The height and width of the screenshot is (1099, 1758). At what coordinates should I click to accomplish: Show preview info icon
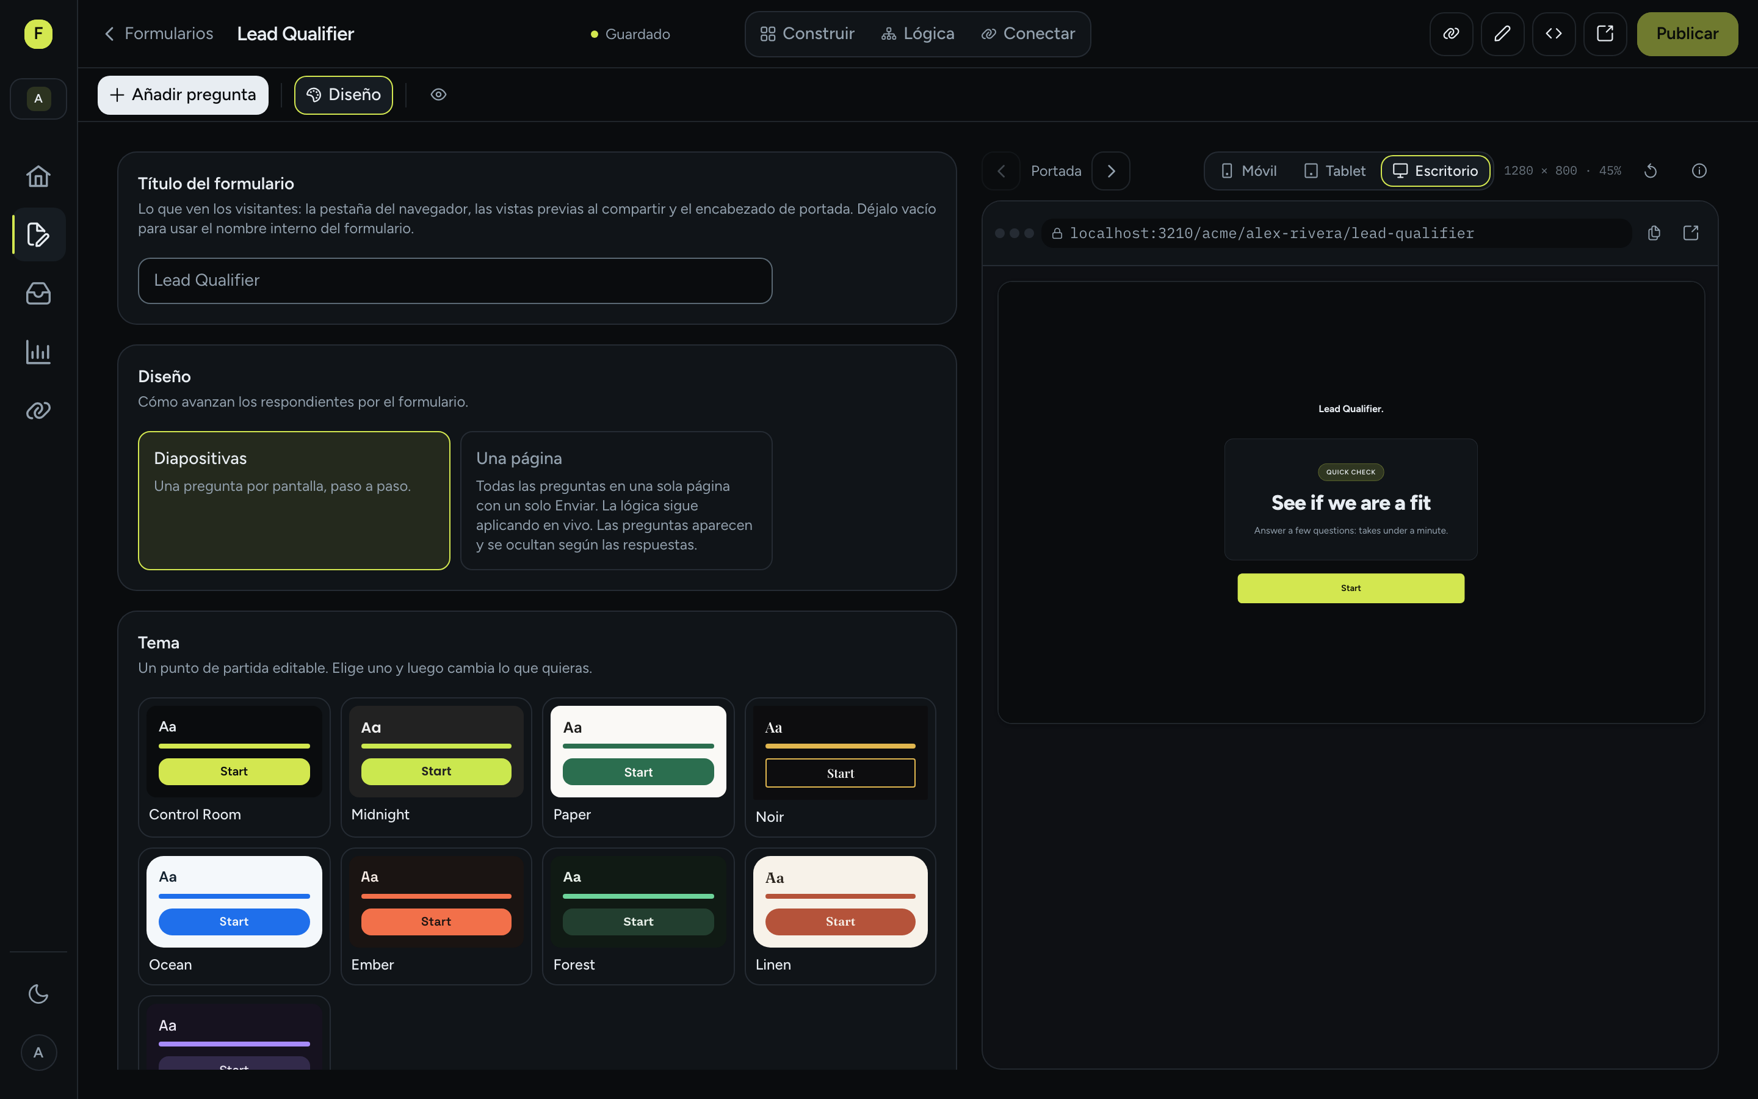(x=1698, y=171)
